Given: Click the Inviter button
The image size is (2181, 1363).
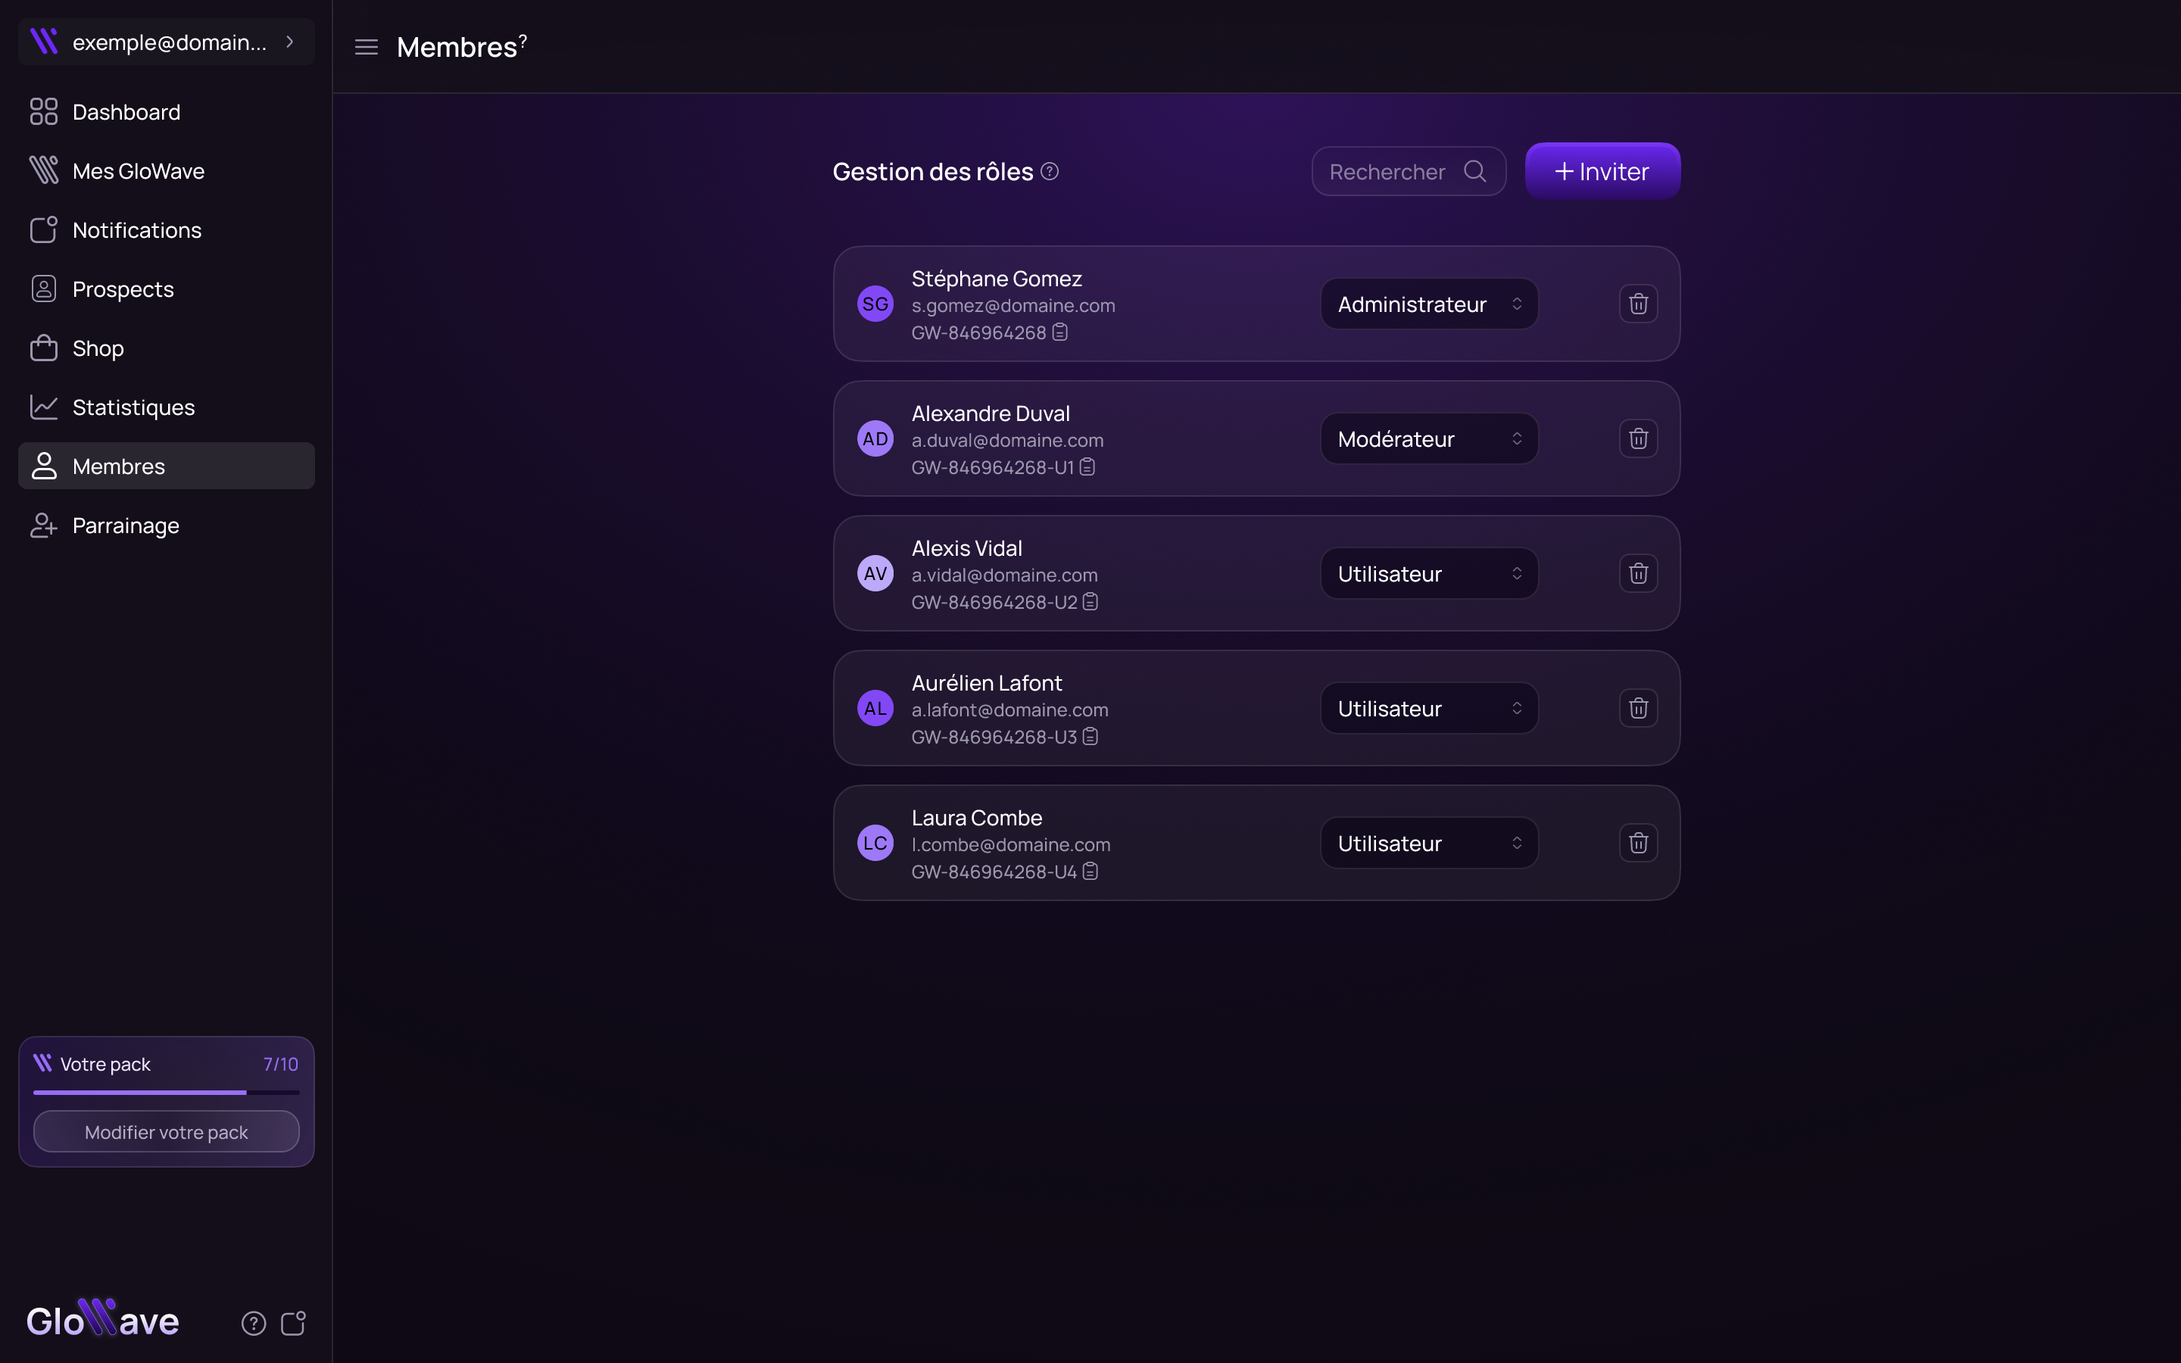Looking at the screenshot, I should click(1602, 171).
